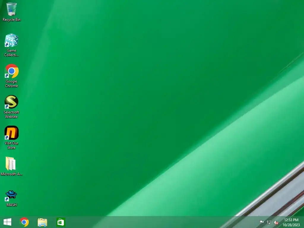Screen dimensions: 304x228
Task: Select the Visit Our Store shortcut
Action: (x=12, y=133)
